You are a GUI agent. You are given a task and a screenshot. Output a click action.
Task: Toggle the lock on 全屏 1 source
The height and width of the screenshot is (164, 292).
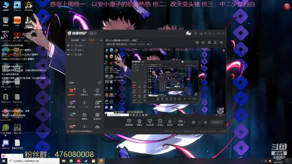coord(72,54)
